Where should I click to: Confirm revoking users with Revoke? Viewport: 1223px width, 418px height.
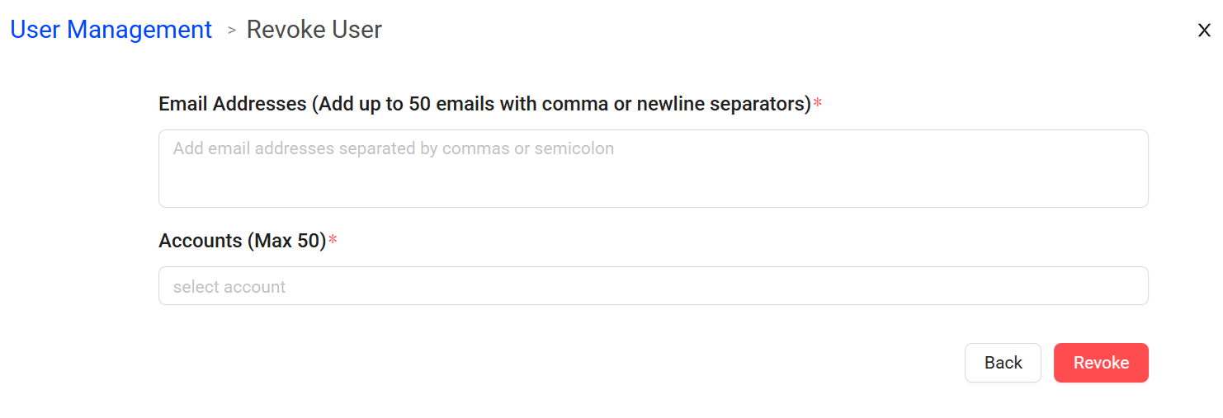(x=1101, y=363)
